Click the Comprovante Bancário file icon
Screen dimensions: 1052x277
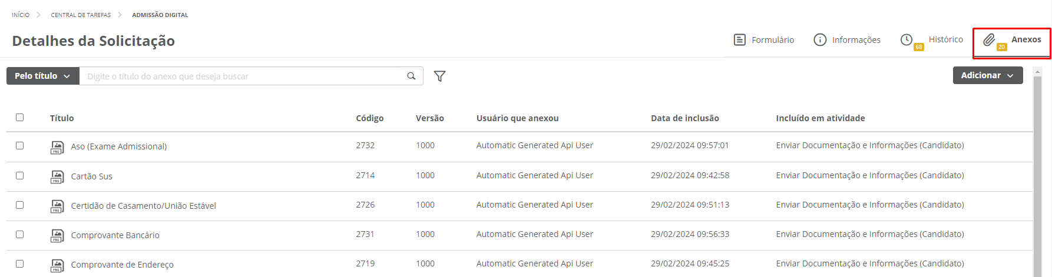point(57,235)
